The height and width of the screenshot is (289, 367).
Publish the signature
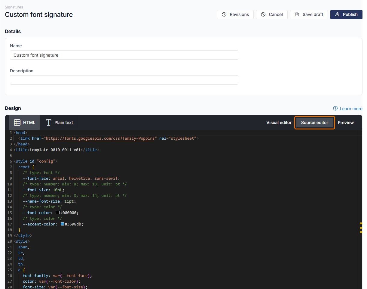click(x=346, y=14)
